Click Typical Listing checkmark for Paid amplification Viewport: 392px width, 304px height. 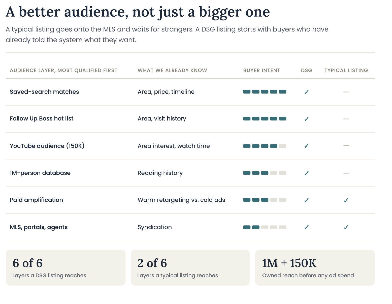tap(346, 200)
